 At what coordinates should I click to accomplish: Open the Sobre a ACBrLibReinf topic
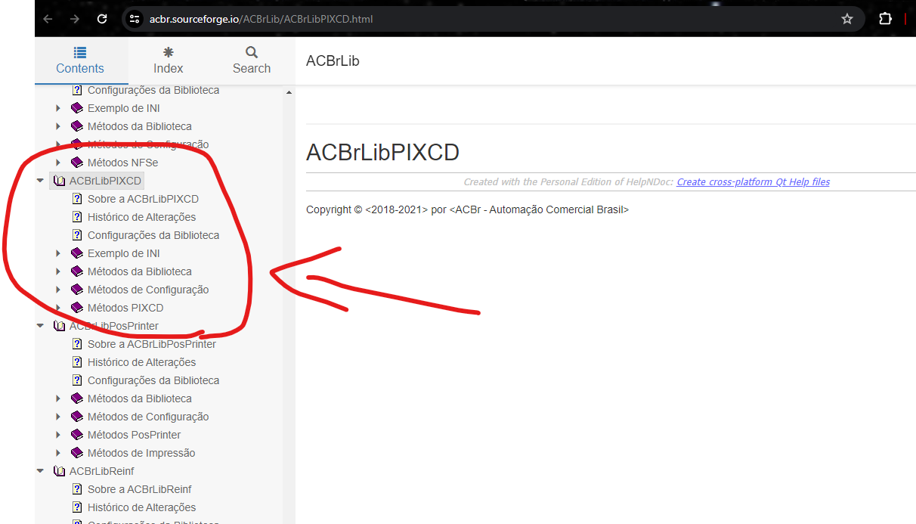(140, 489)
